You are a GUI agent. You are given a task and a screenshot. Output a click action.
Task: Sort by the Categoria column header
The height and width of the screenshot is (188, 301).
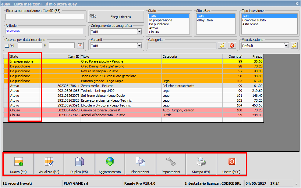pos(192,56)
